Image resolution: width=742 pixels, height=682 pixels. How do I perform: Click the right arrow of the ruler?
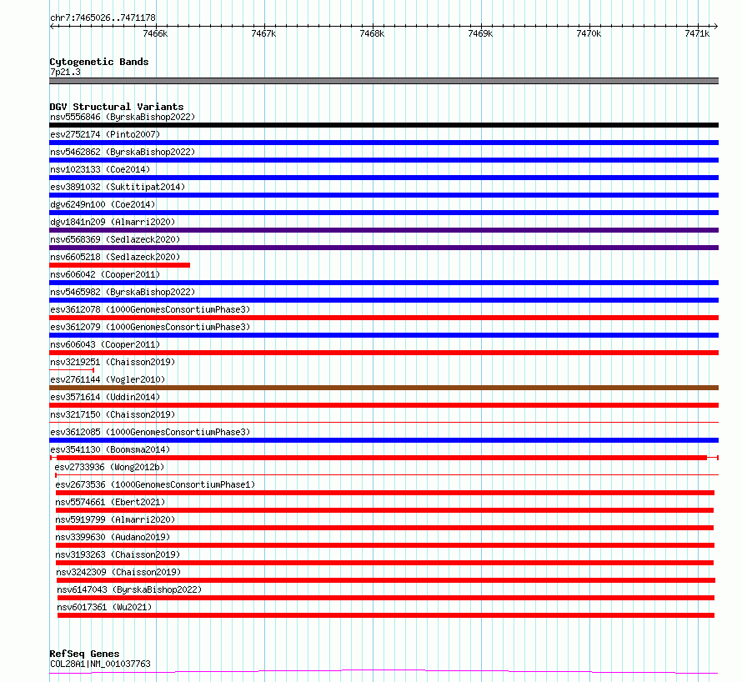click(x=716, y=26)
